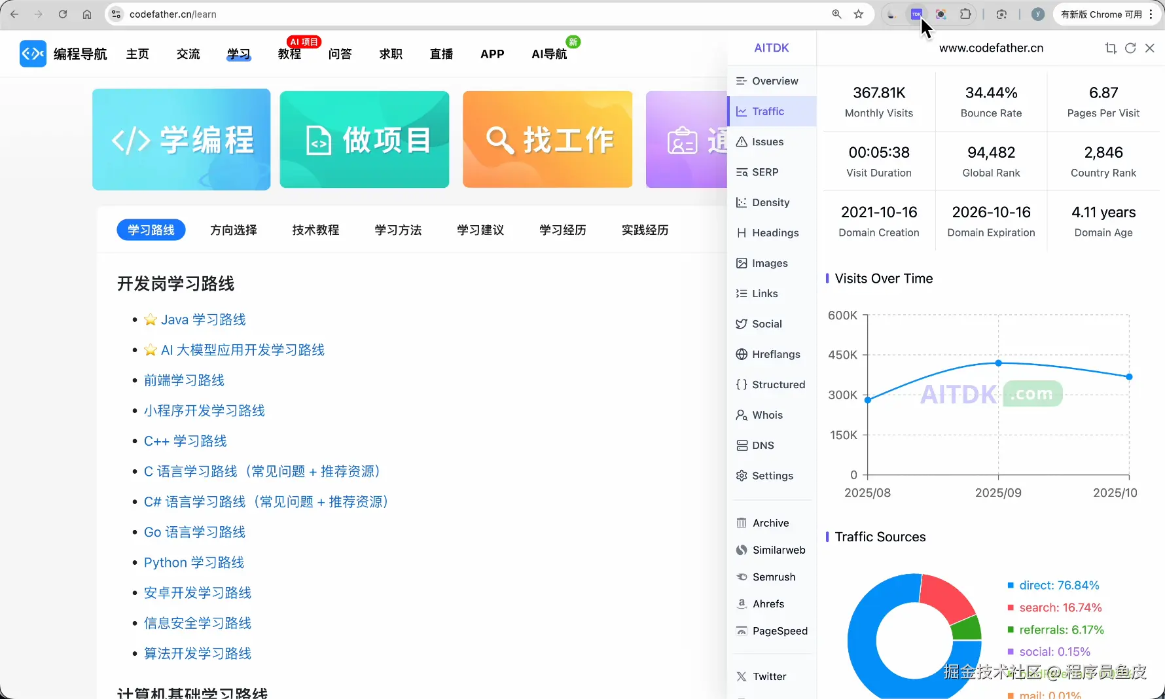
Task: Open Twitter link in AITDK sidebar
Action: (x=772, y=677)
